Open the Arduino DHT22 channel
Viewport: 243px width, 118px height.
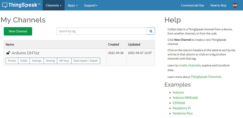pyautogui.click(x=26, y=53)
